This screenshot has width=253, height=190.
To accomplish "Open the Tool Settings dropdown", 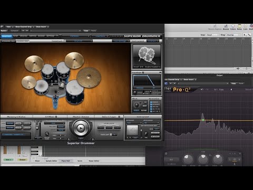I will point(121,41).
